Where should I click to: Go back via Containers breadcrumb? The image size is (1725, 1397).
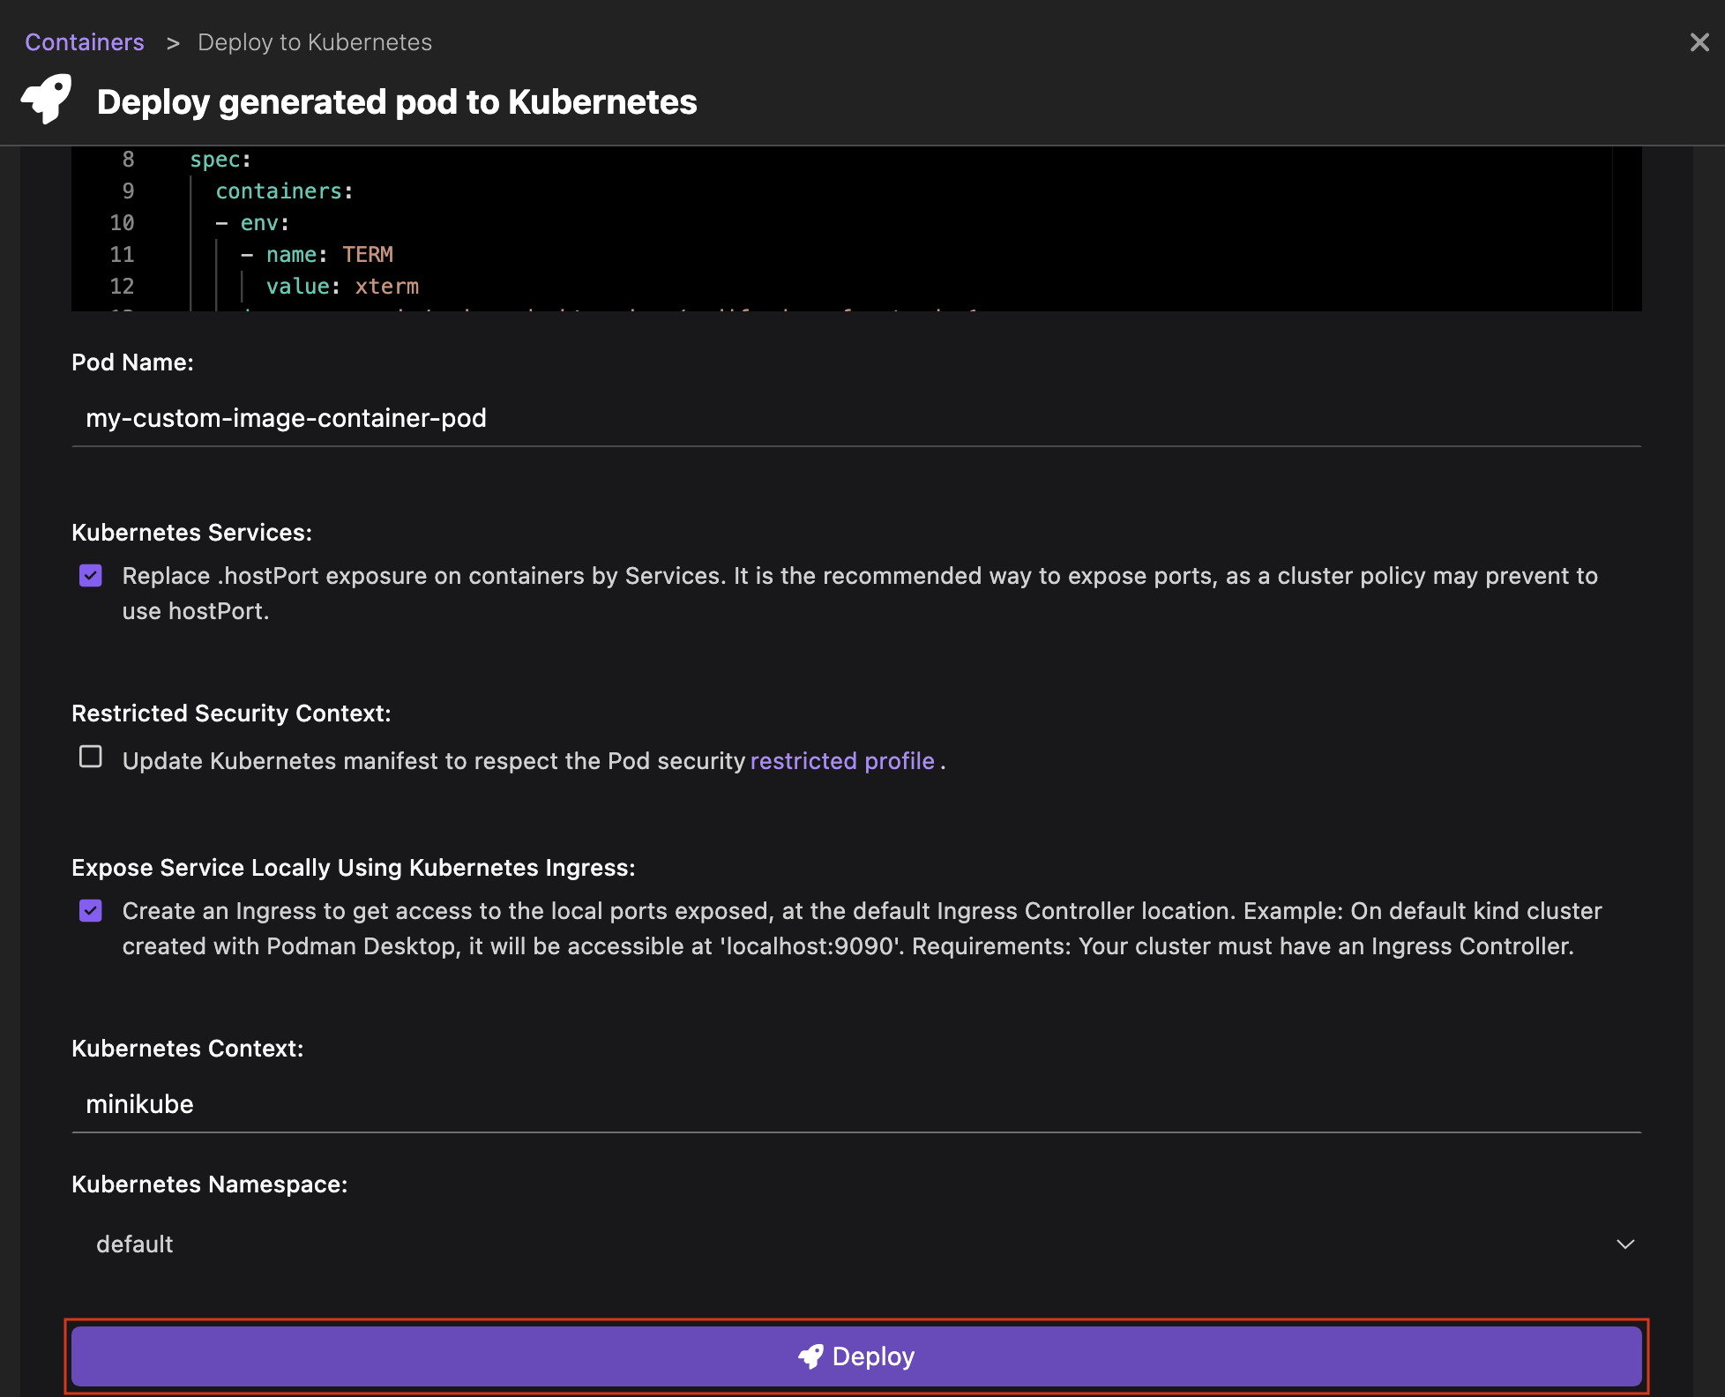click(85, 42)
